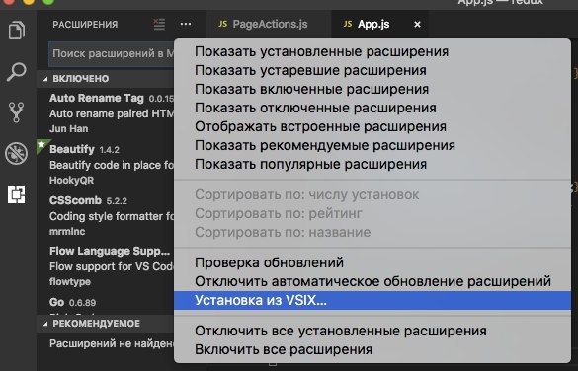Select Показать популярные расширения

(372, 164)
